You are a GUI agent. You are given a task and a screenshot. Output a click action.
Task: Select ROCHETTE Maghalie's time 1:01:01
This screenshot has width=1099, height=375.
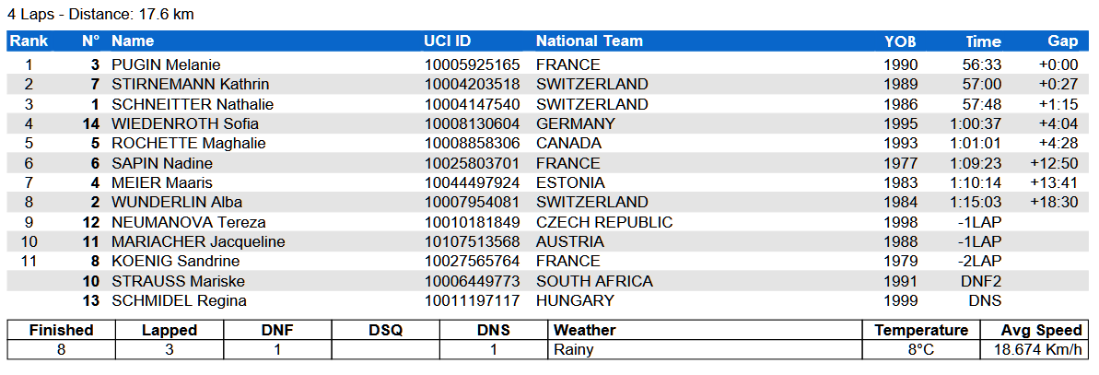[x=976, y=143]
